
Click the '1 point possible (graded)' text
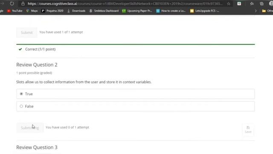(34, 73)
